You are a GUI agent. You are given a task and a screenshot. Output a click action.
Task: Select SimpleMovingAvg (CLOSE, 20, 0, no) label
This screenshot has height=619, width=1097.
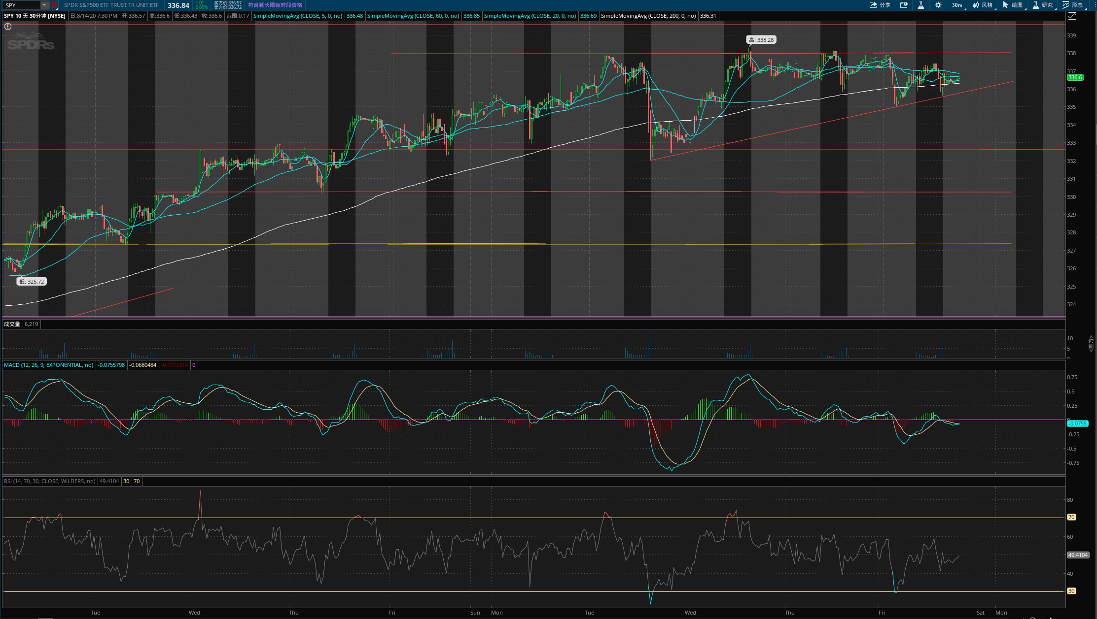click(530, 16)
